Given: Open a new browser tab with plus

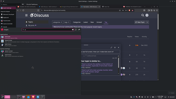Looking at the screenshot, I should (x=145, y=7).
